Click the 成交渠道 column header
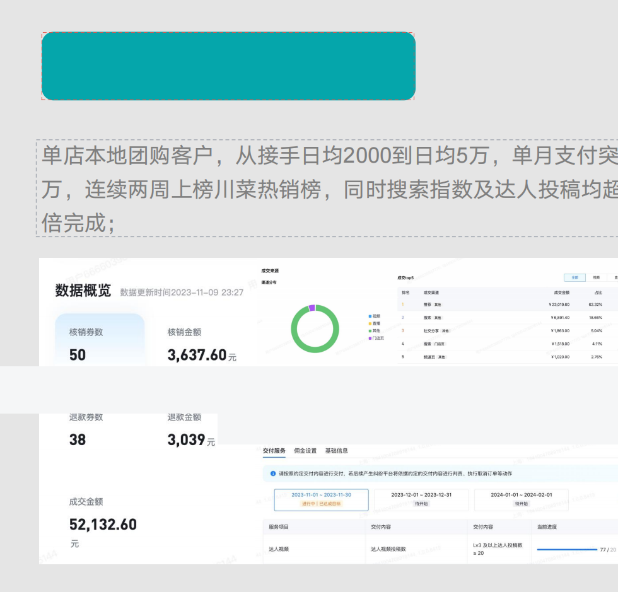 point(431,293)
